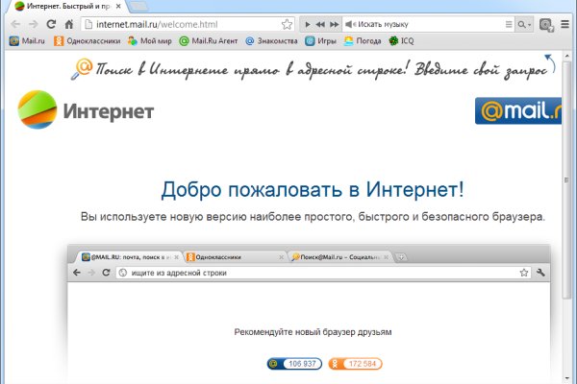Expand the music search dropdown arrow

point(529,24)
